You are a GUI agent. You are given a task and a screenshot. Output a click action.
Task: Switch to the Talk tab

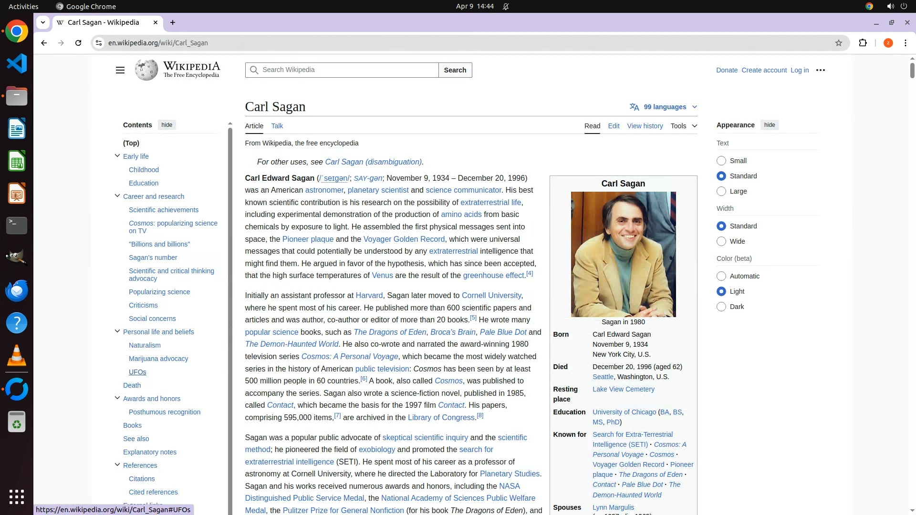(277, 126)
